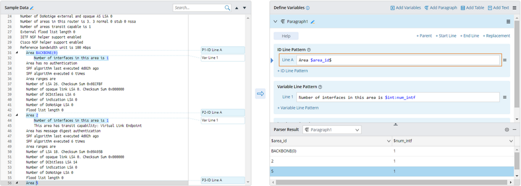Click the magnifier icon in Search box

pos(227,8)
